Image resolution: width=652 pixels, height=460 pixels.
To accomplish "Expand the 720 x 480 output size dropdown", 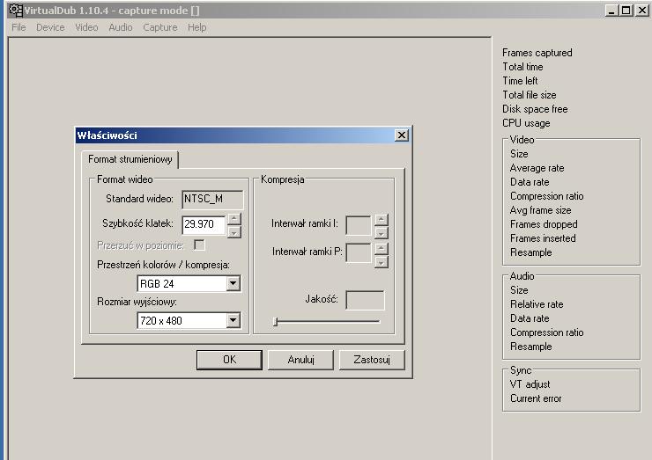I will 233,321.
